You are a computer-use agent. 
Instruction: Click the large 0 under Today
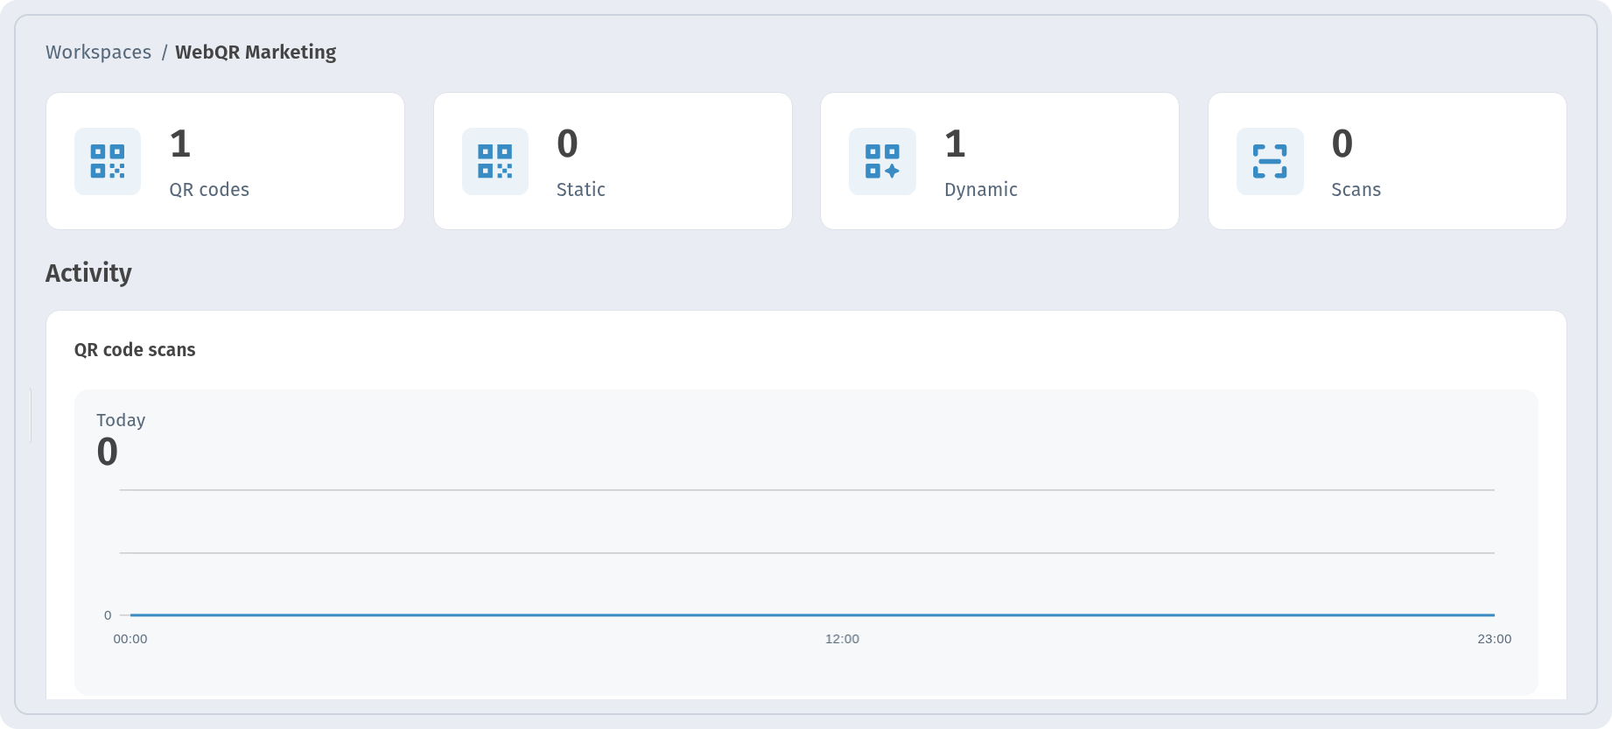coord(107,452)
